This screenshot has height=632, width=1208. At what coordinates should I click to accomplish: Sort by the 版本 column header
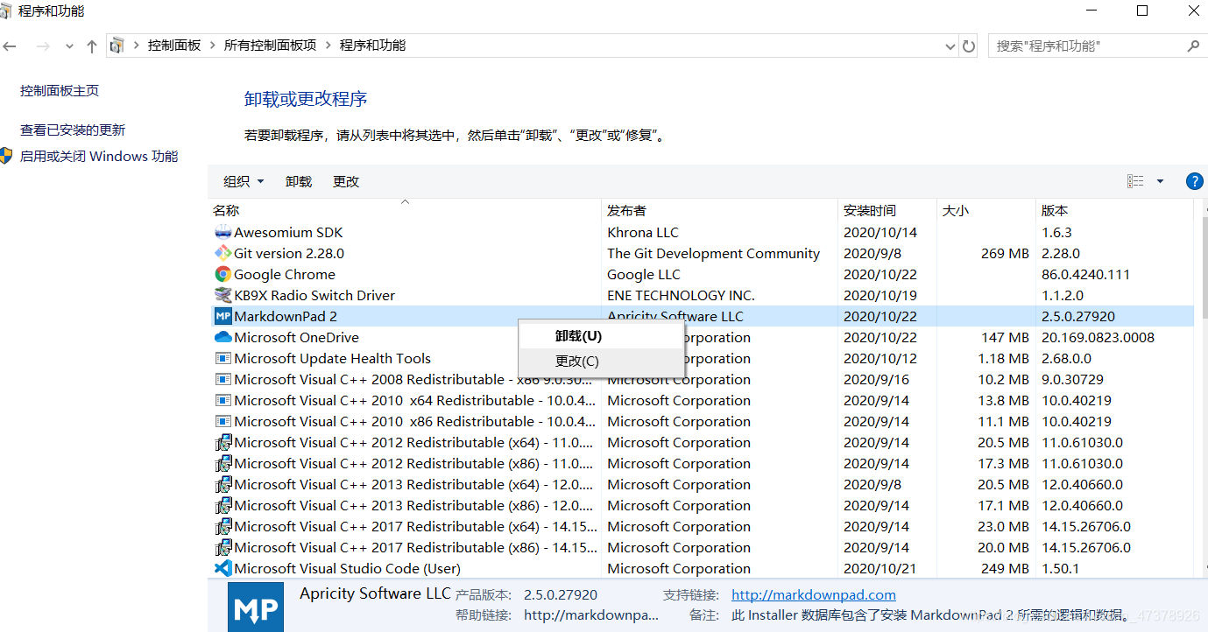tap(1114, 210)
